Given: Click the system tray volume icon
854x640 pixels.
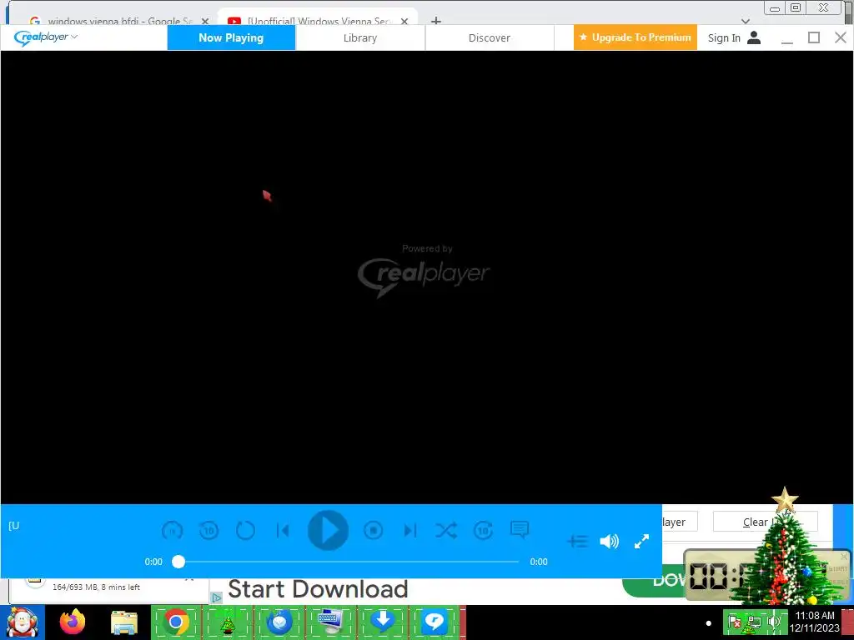Looking at the screenshot, I should click(x=773, y=622).
